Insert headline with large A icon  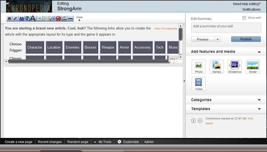[x=33, y=19]
